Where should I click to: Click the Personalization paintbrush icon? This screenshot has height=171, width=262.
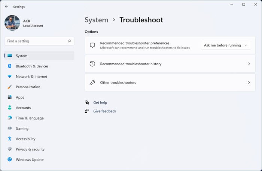(x=10, y=87)
